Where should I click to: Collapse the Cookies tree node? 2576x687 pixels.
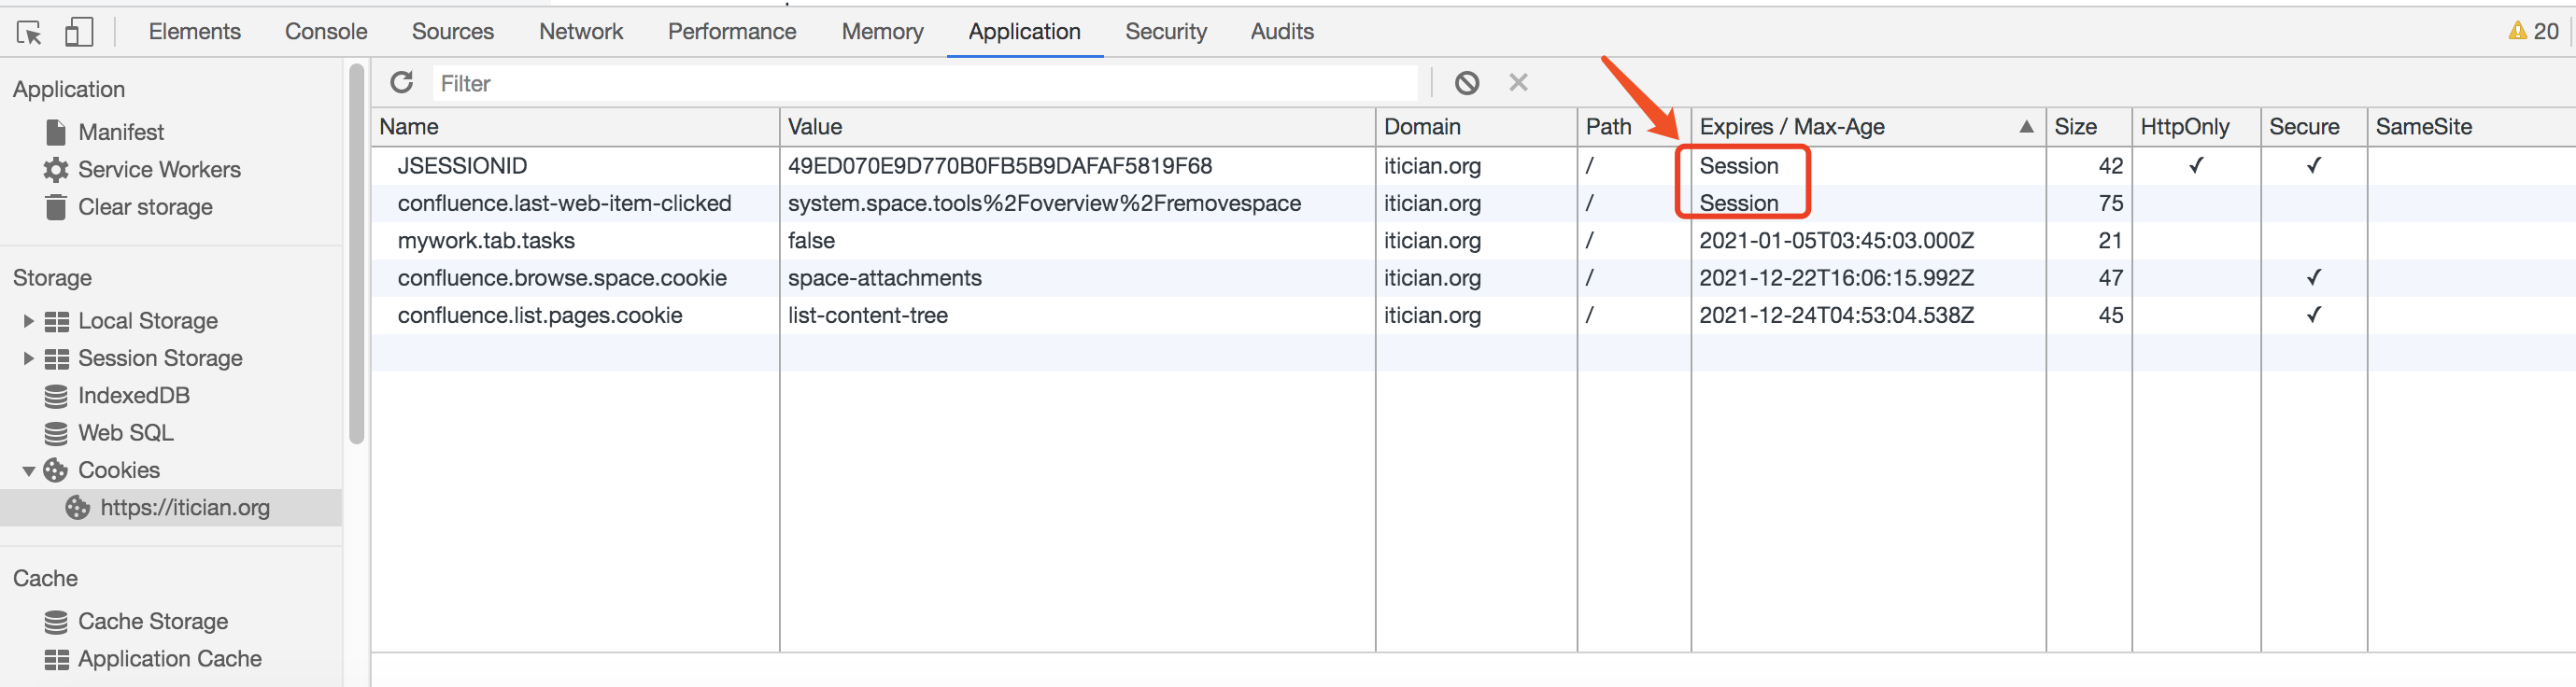29,471
